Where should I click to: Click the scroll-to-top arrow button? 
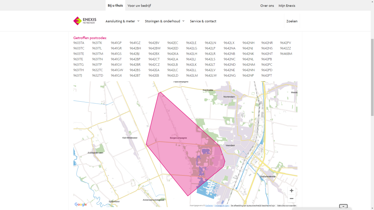coord(343,206)
